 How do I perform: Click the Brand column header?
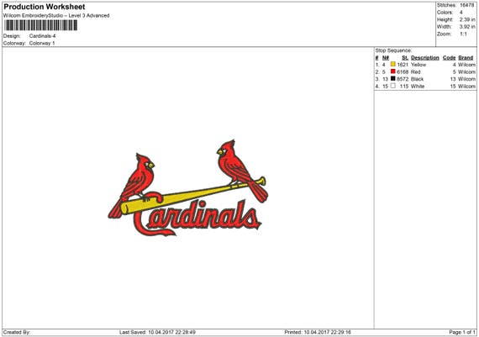(x=466, y=58)
